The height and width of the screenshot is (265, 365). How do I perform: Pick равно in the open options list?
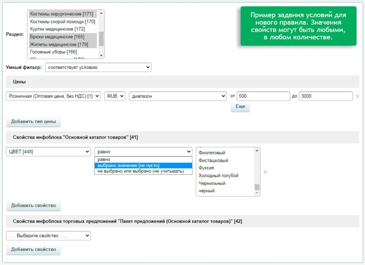(104, 159)
